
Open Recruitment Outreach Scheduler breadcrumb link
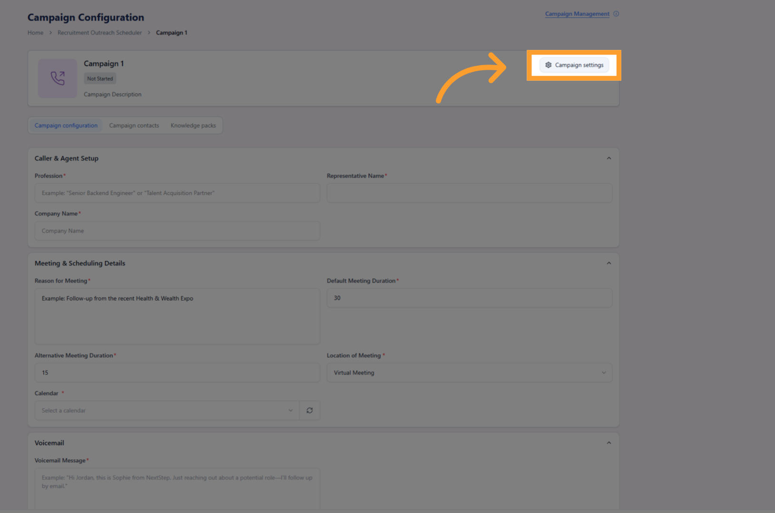point(99,33)
